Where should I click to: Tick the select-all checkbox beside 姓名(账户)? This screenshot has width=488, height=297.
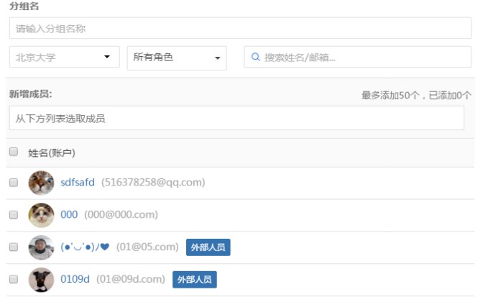tap(14, 152)
